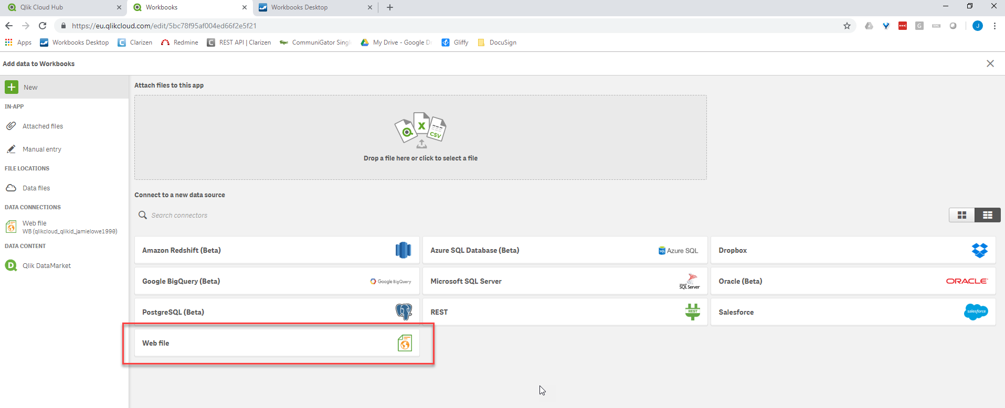Viewport: 1005px width, 408px height.
Task: Close the Qlik Cloud Hub tab
Action: (119, 7)
